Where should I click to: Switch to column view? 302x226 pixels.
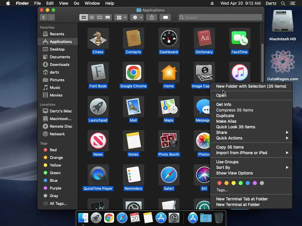pyautogui.click(x=100, y=17)
